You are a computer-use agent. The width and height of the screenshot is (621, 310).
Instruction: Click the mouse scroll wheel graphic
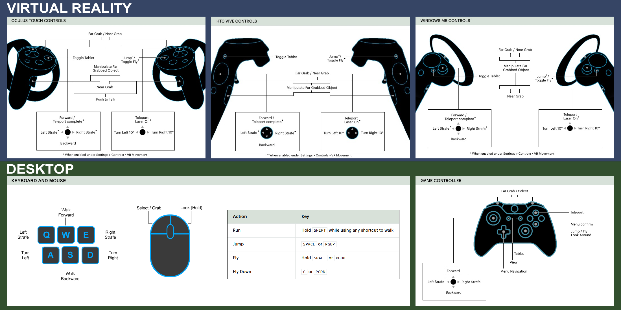tap(170, 232)
